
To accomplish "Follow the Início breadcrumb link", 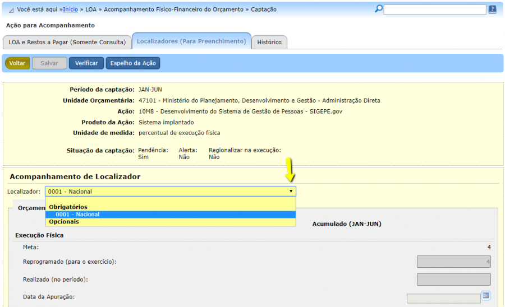I will click(70, 10).
